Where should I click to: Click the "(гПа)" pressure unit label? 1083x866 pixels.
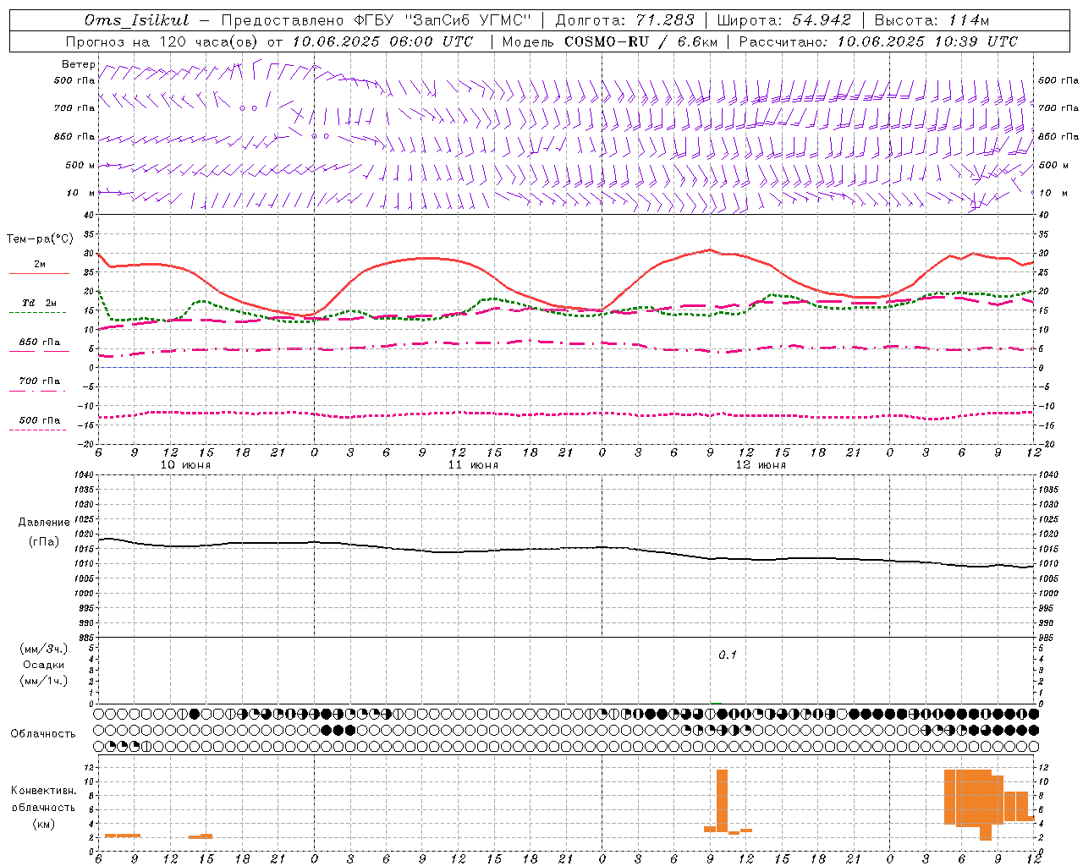click(x=44, y=541)
